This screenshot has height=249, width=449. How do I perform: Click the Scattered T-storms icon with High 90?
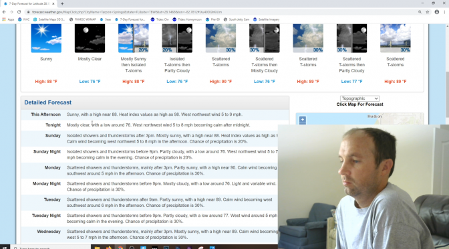(220, 38)
